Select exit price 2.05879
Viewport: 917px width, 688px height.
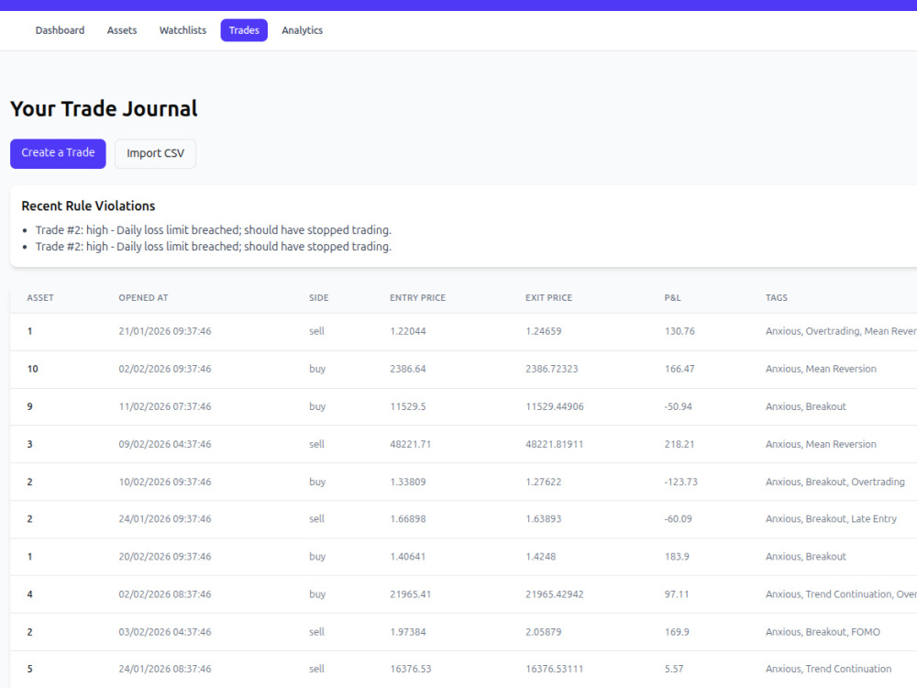coord(543,632)
